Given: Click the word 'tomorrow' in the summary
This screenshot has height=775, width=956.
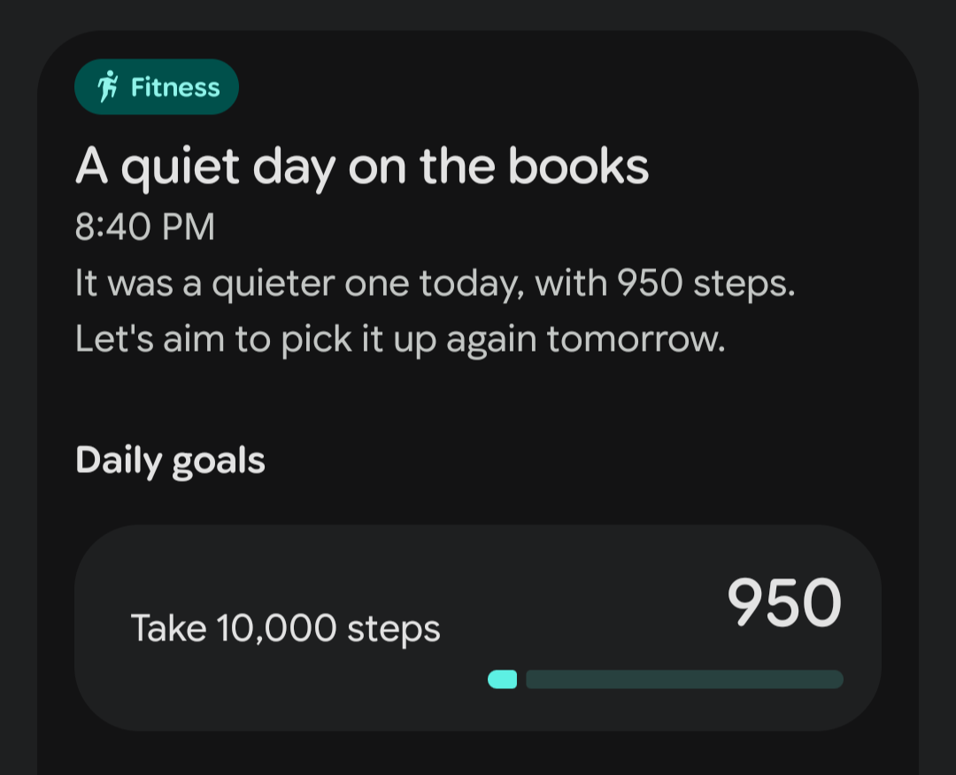Looking at the screenshot, I should (636, 339).
